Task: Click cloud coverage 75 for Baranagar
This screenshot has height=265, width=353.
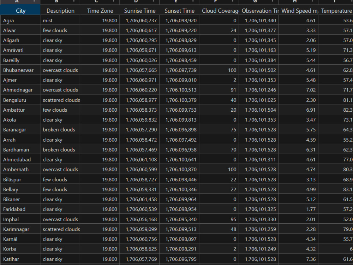Action: [219, 130]
